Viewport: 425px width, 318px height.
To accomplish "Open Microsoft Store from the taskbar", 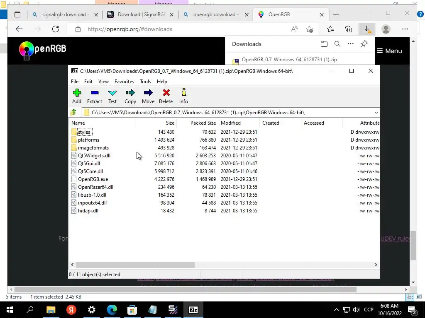I will click(x=132, y=310).
